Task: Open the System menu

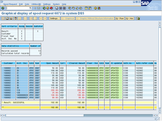Action: click(x=56, y=4)
